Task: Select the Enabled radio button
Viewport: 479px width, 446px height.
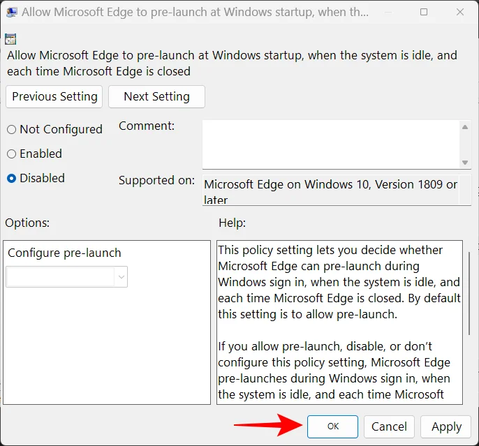Action: [x=12, y=154]
